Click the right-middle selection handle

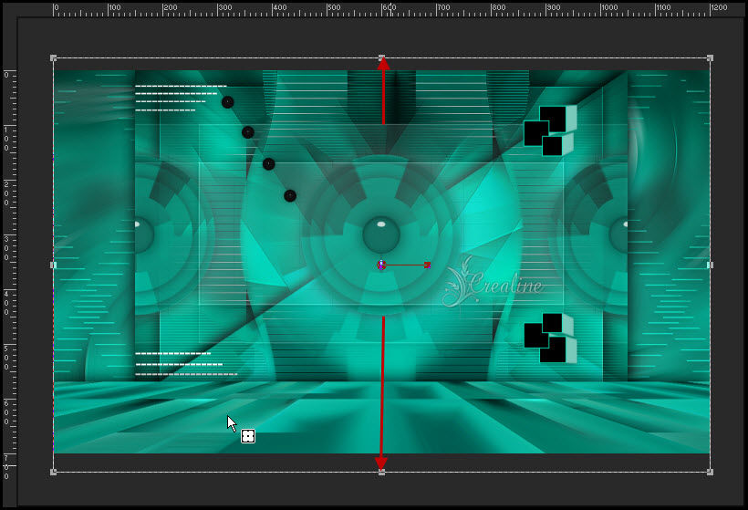[x=710, y=265]
